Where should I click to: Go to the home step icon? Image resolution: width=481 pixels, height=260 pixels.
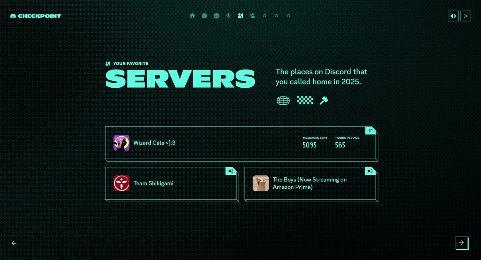click(x=192, y=16)
